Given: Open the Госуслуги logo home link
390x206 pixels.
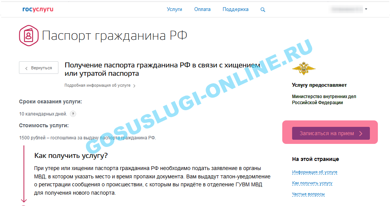Looking at the screenshot, I should click(x=38, y=9).
